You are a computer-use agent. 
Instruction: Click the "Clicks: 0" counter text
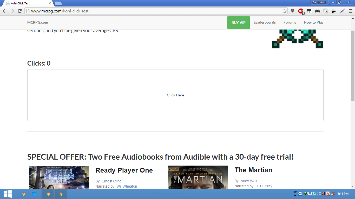tap(39, 63)
